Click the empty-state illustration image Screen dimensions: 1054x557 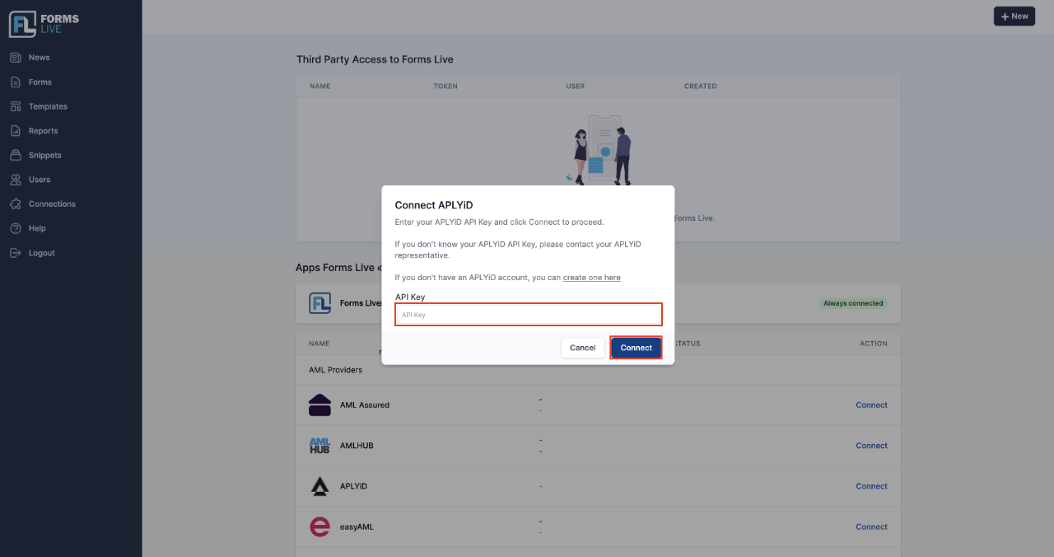pyautogui.click(x=599, y=150)
